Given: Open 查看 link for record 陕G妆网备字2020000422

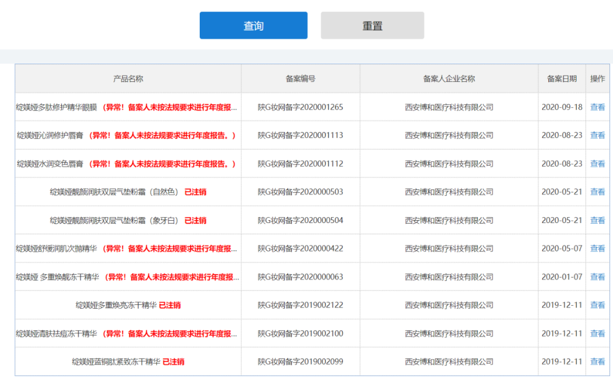Looking at the screenshot, I should [x=597, y=249].
